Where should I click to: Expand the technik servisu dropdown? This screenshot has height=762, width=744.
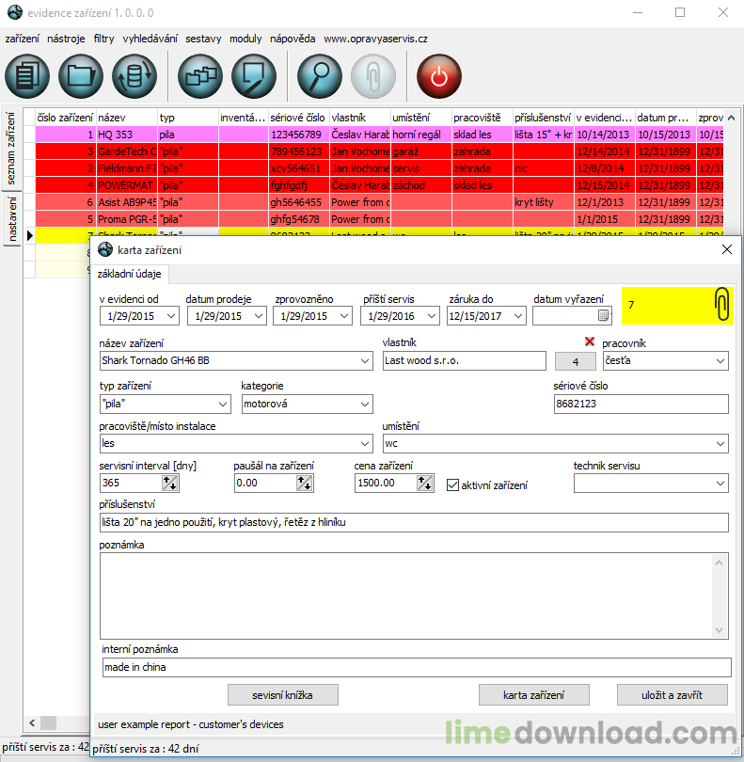(720, 484)
